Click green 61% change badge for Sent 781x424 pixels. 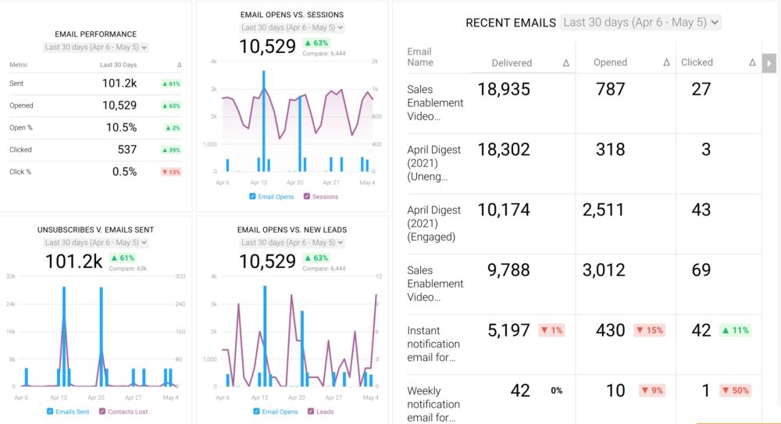171,84
